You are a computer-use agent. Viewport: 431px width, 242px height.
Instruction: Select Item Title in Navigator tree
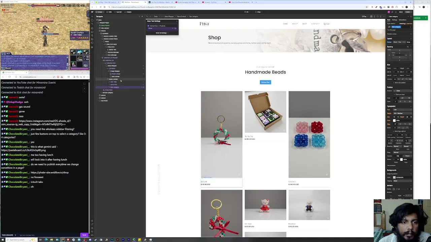pos(113,82)
